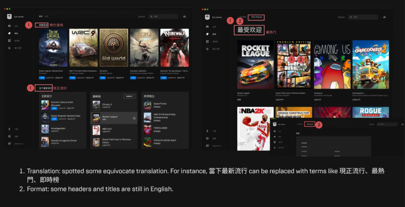The height and width of the screenshot is (207, 405).
Task: Select Swords of Legends Online row
Action: pos(62,141)
